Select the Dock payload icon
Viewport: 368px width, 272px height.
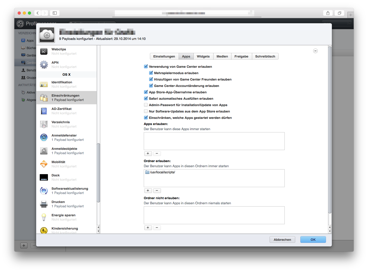[44, 177]
